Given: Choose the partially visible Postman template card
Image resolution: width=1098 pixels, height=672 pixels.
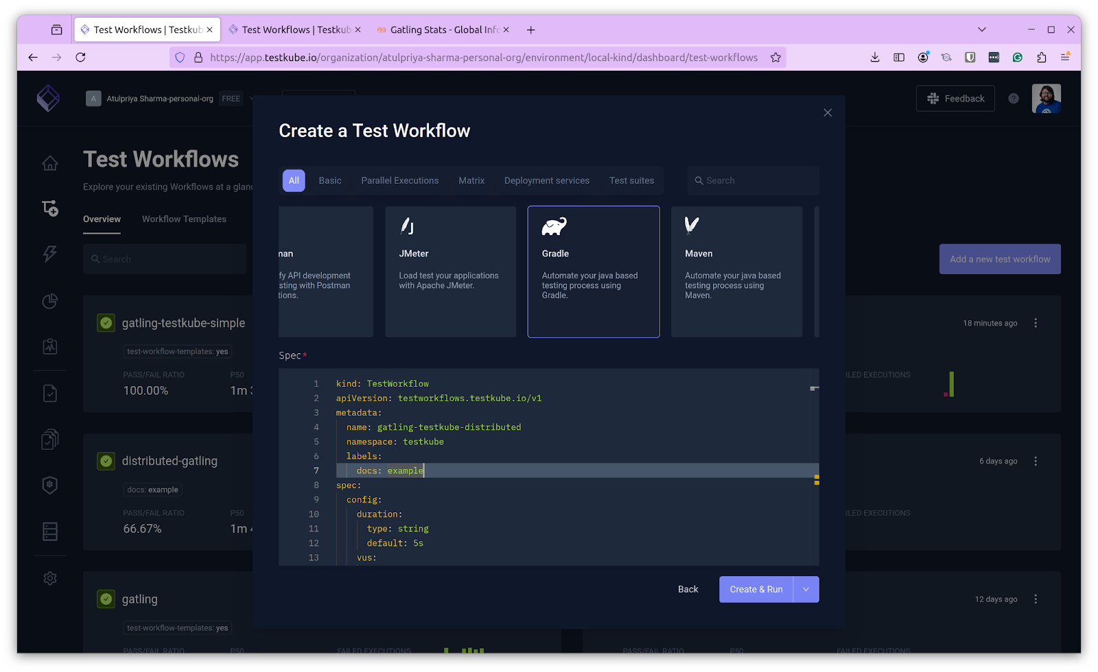Looking at the screenshot, I should click(x=326, y=272).
